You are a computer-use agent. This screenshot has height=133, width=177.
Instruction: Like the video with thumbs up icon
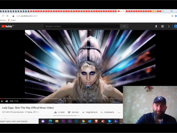pyautogui.click(x=55, y=112)
